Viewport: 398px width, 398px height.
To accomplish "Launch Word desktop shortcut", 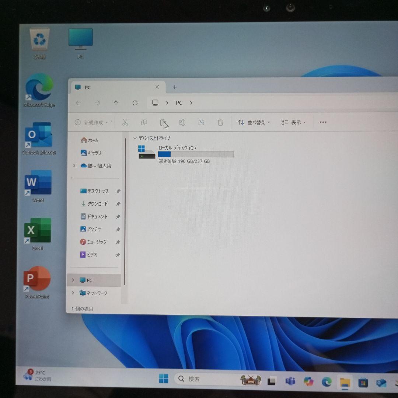I will (x=38, y=186).
